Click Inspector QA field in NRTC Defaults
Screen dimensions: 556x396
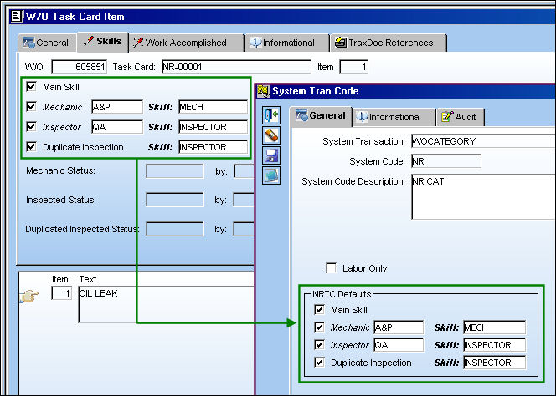[399, 345]
